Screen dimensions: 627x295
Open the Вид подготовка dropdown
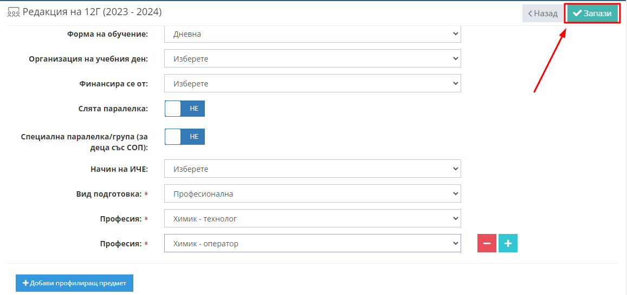click(x=313, y=194)
